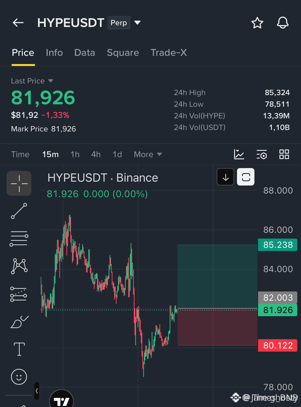Select the 15m interval
This screenshot has width=301, height=407.
coord(50,155)
